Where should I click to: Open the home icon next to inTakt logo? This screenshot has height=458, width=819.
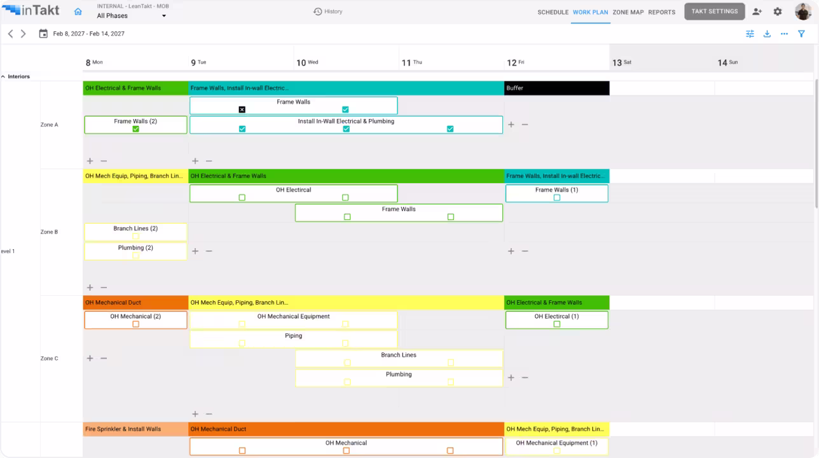[78, 11]
